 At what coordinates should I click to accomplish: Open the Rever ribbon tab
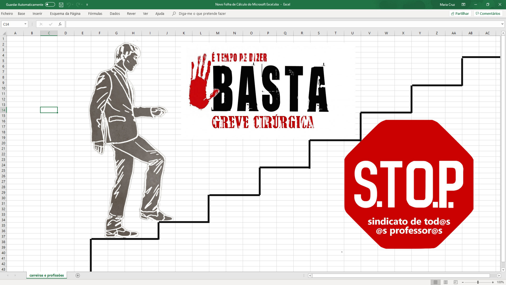pyautogui.click(x=131, y=13)
